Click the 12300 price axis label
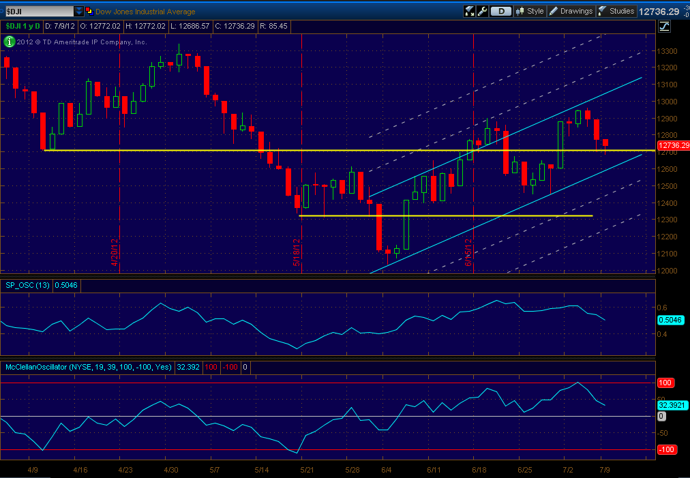The width and height of the screenshot is (690, 478). point(667,220)
